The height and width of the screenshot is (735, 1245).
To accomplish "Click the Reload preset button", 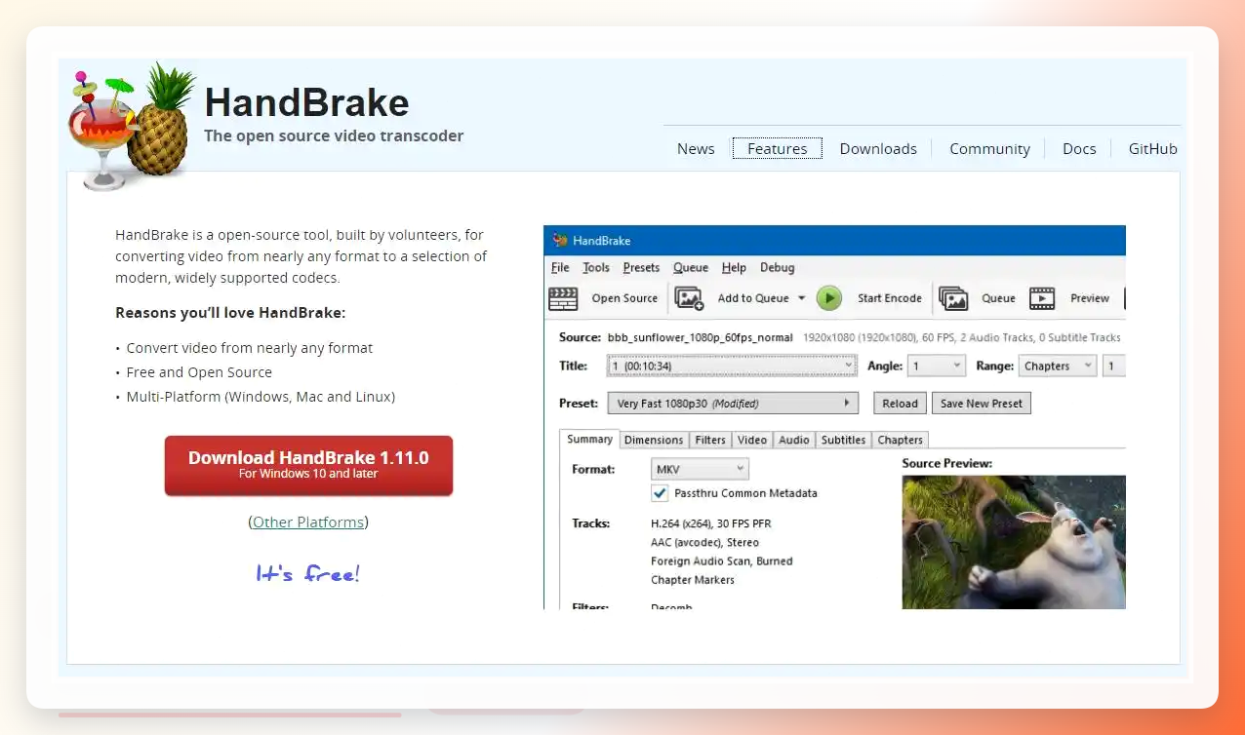I will click(x=900, y=404).
